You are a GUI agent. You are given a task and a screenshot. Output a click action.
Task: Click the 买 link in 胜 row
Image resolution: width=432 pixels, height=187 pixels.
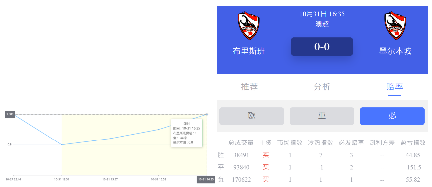click(266, 155)
